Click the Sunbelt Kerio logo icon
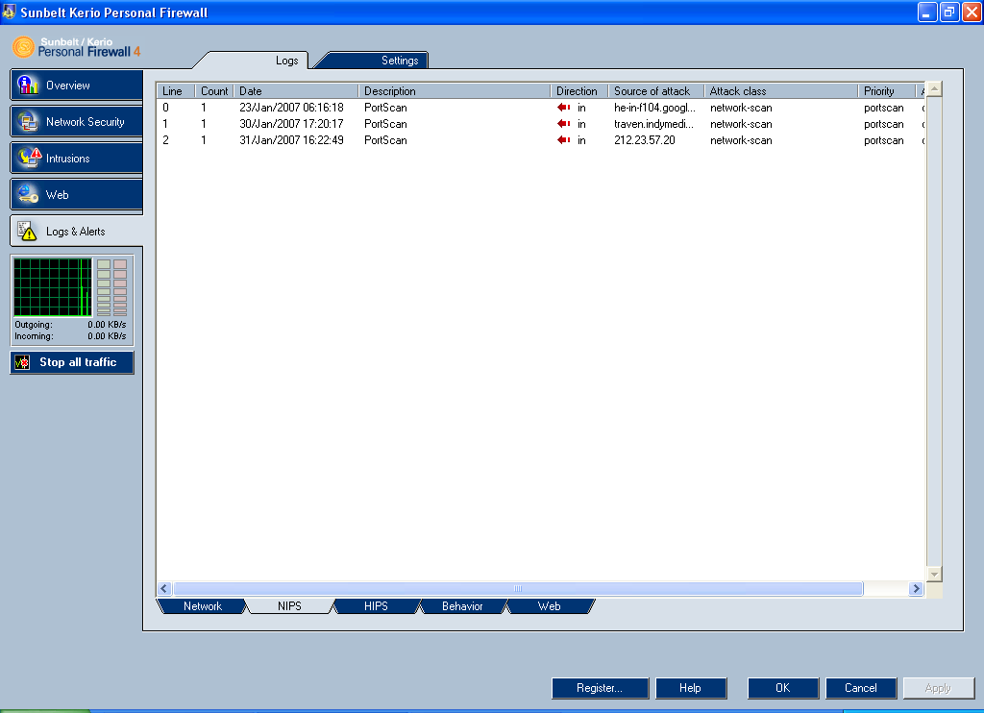984x713 pixels. [23, 47]
